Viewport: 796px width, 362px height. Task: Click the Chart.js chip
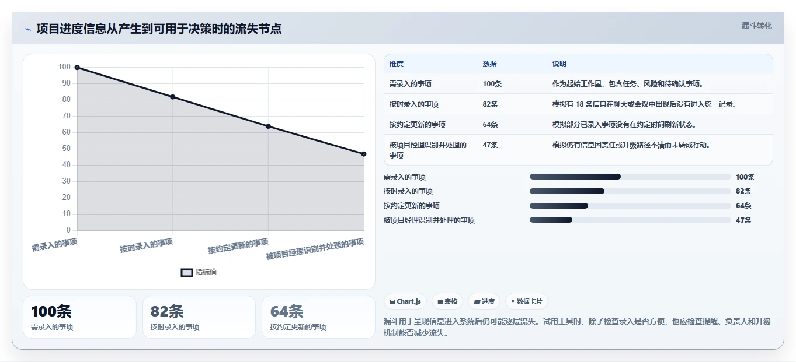405,301
